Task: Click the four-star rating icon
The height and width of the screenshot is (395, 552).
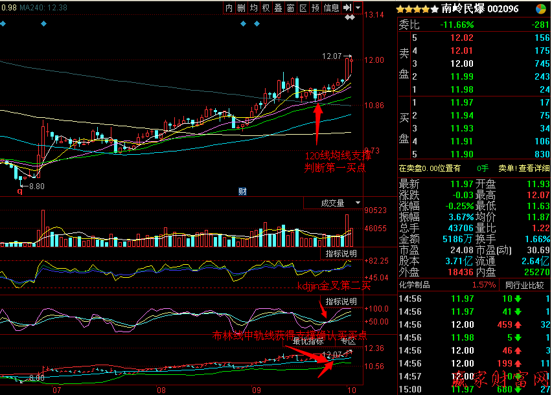Action: coord(417,8)
